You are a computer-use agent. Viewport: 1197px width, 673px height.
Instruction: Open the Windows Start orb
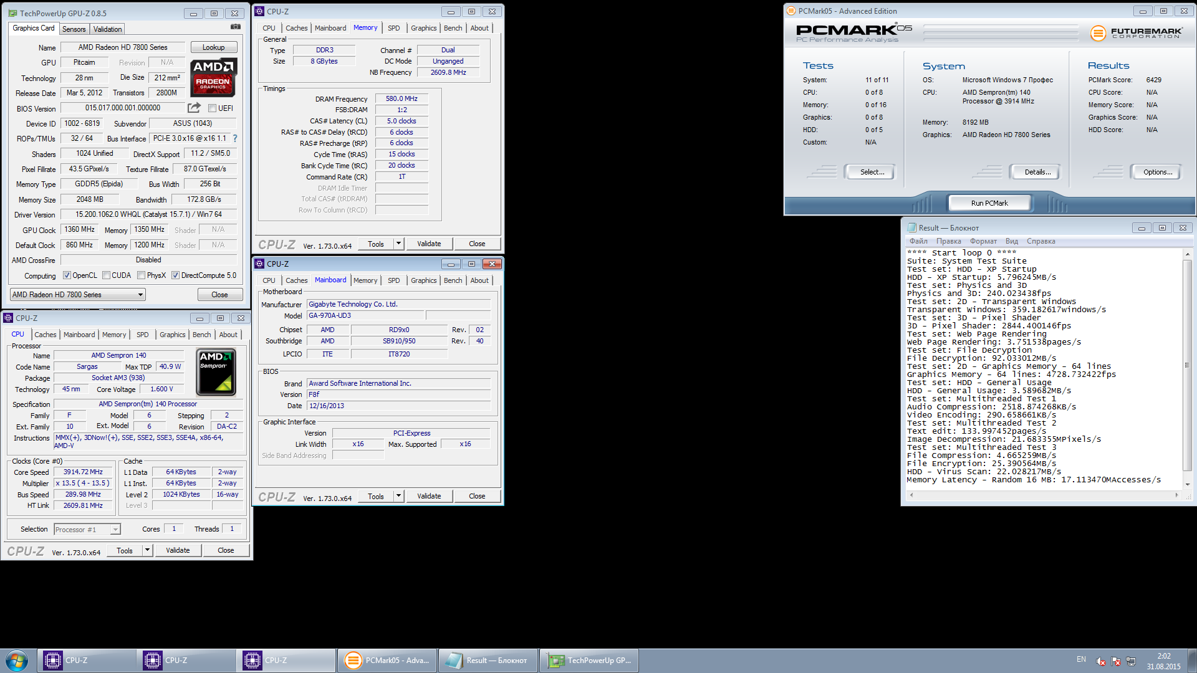17,661
